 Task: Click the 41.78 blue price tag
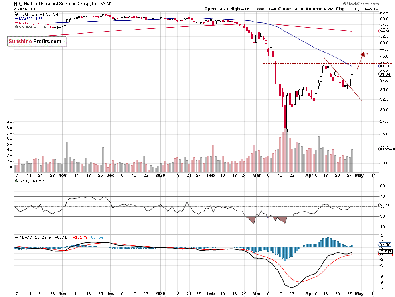pos(385,66)
